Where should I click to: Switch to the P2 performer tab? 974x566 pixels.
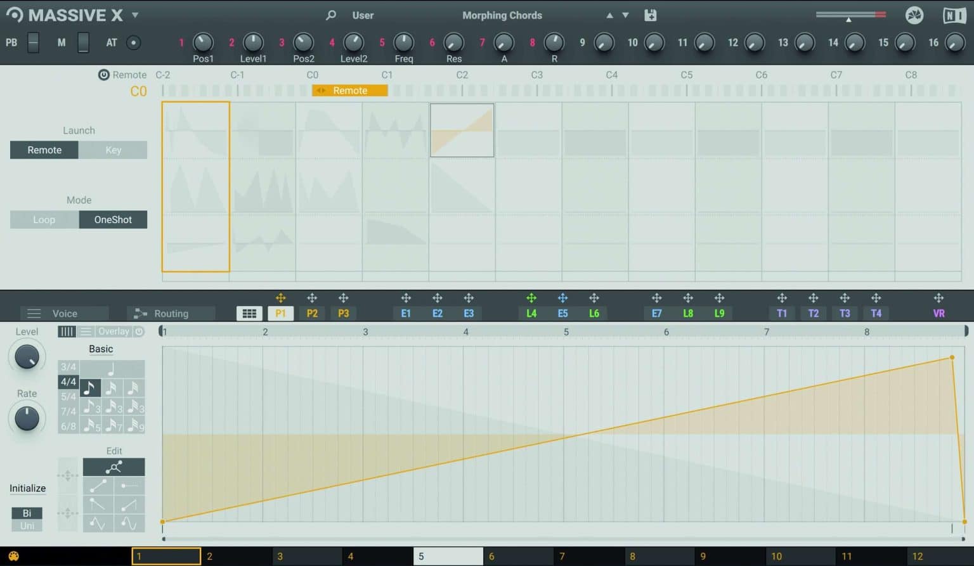pyautogui.click(x=312, y=312)
